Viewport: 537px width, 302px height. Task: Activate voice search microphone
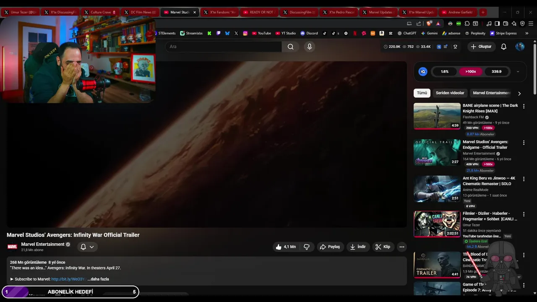pyautogui.click(x=310, y=47)
